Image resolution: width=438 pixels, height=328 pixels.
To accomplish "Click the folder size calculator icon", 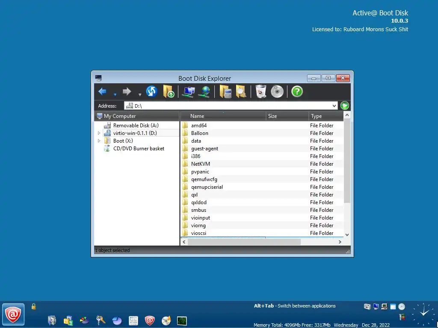I will tap(225, 92).
